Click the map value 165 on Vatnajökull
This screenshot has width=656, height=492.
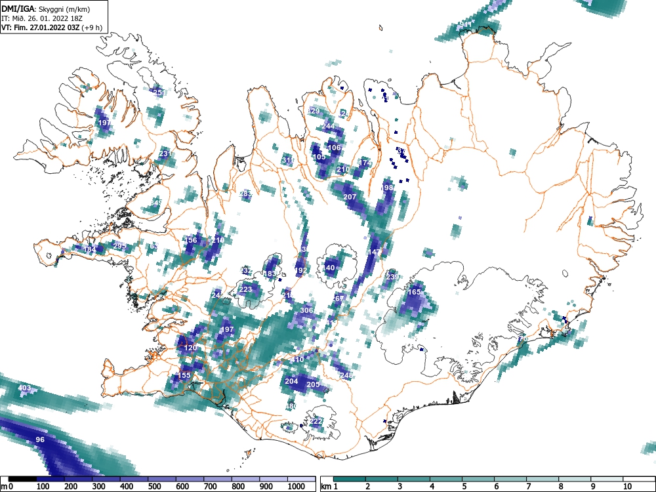(x=414, y=292)
